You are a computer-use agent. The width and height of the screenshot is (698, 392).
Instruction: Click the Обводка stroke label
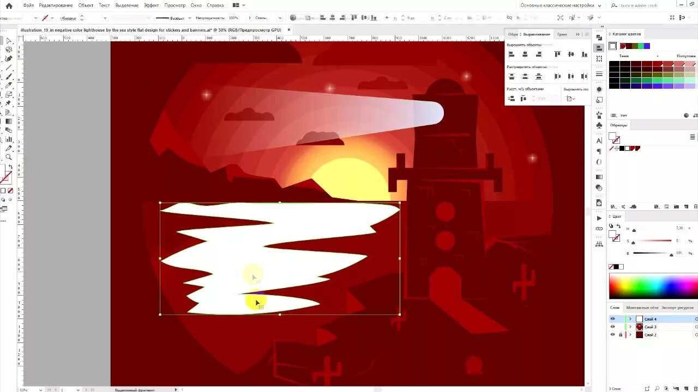(68, 18)
